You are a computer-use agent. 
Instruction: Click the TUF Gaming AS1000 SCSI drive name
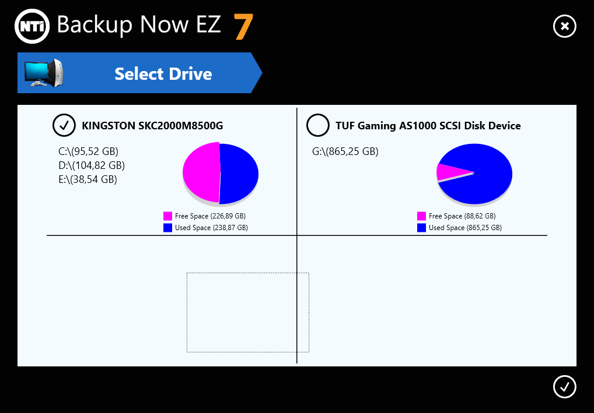pyautogui.click(x=428, y=125)
